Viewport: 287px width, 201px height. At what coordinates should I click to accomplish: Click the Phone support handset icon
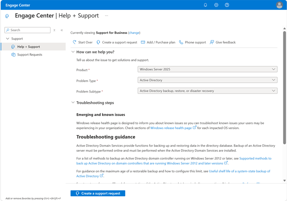(181, 42)
